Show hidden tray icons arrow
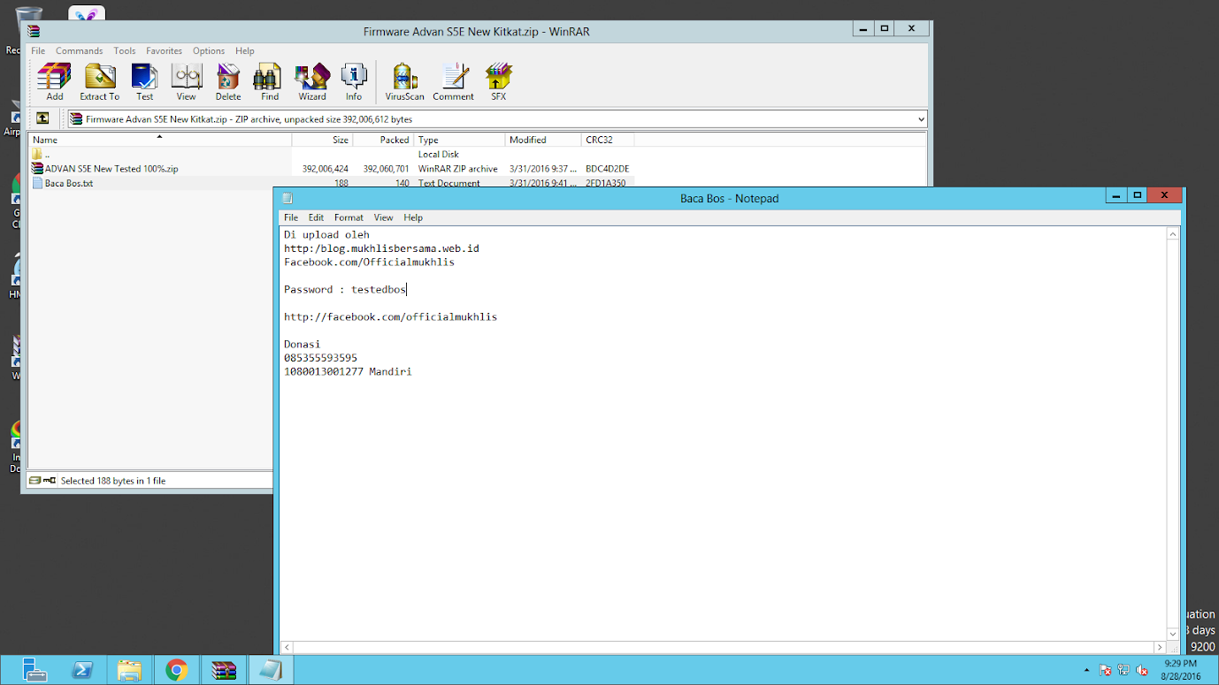 pyautogui.click(x=1087, y=671)
